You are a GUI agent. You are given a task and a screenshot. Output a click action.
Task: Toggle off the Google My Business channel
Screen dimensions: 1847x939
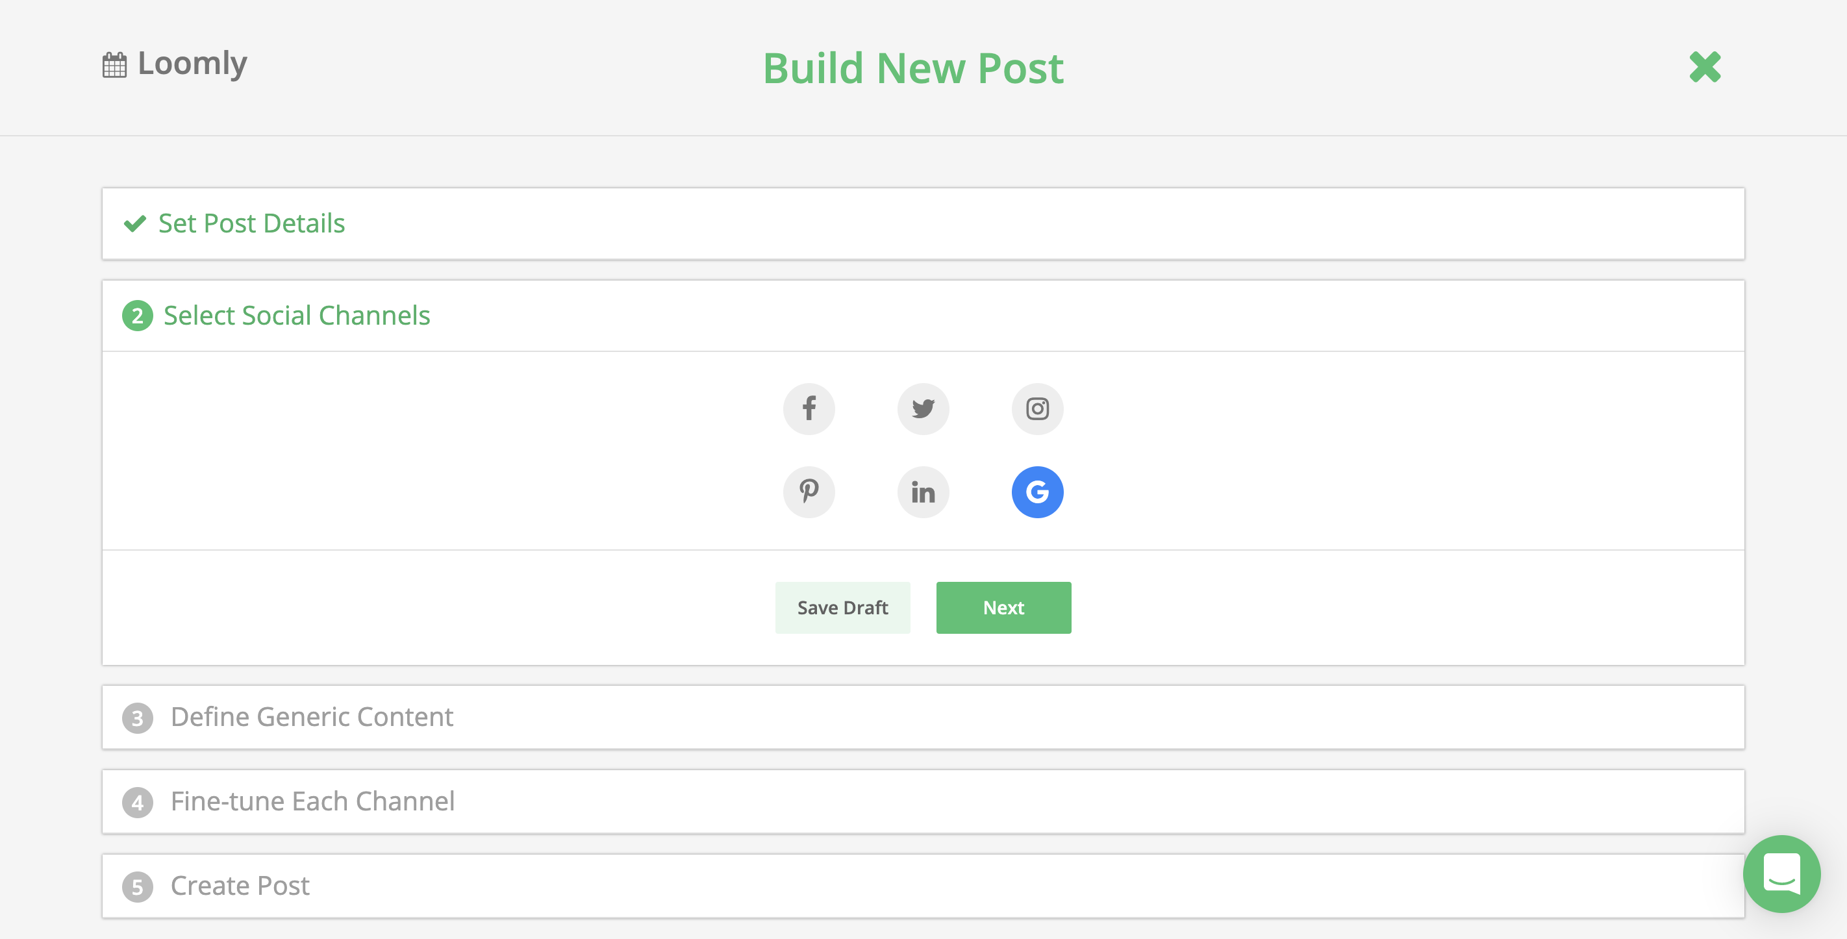point(1037,492)
